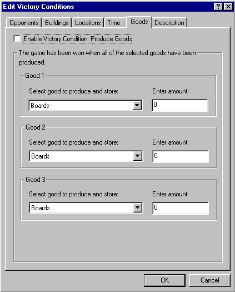The width and height of the screenshot is (235, 292).
Task: Click the Good 1 Boards combo box
Action: [x=86, y=106]
